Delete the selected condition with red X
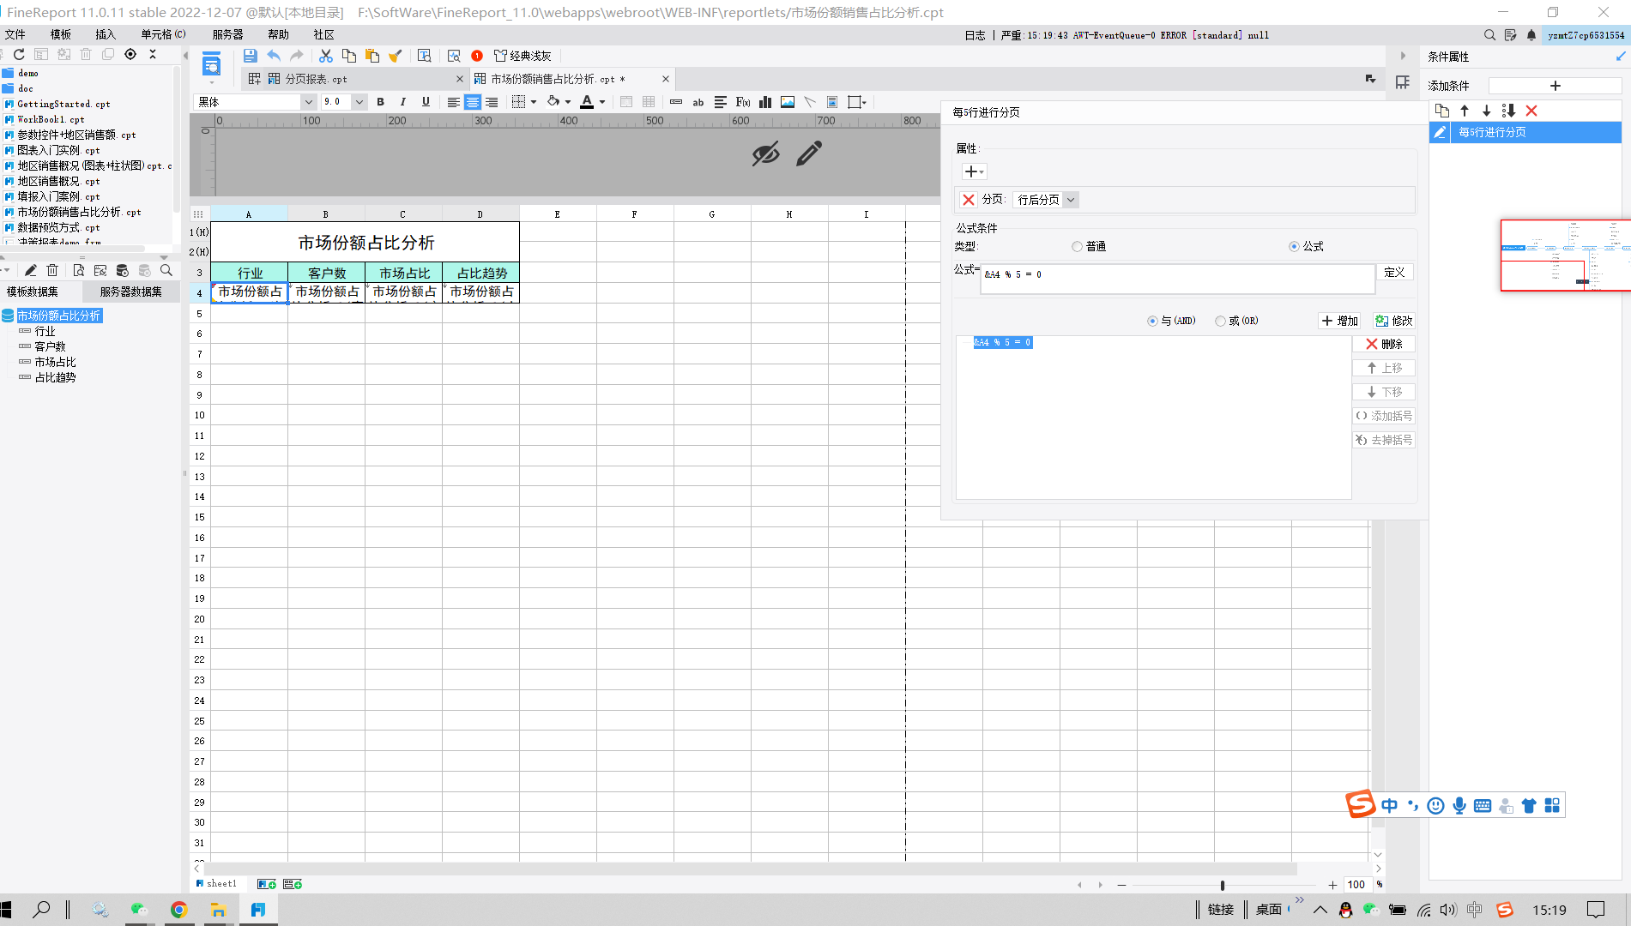The width and height of the screenshot is (1631, 926). (x=1531, y=111)
